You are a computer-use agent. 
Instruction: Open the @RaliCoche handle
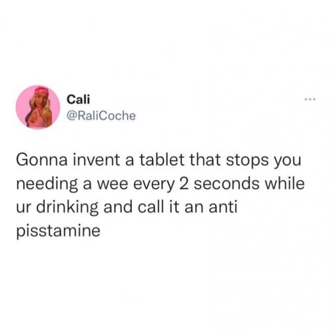[101, 116]
